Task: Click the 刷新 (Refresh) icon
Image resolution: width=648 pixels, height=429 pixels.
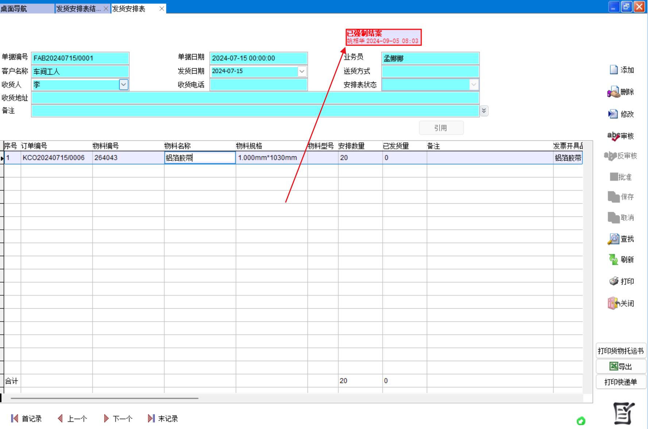Action: coord(613,260)
